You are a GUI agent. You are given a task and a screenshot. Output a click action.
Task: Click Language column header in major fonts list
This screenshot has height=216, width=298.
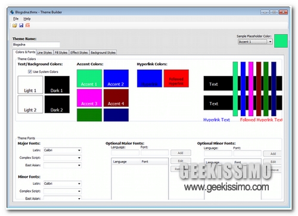(126, 162)
